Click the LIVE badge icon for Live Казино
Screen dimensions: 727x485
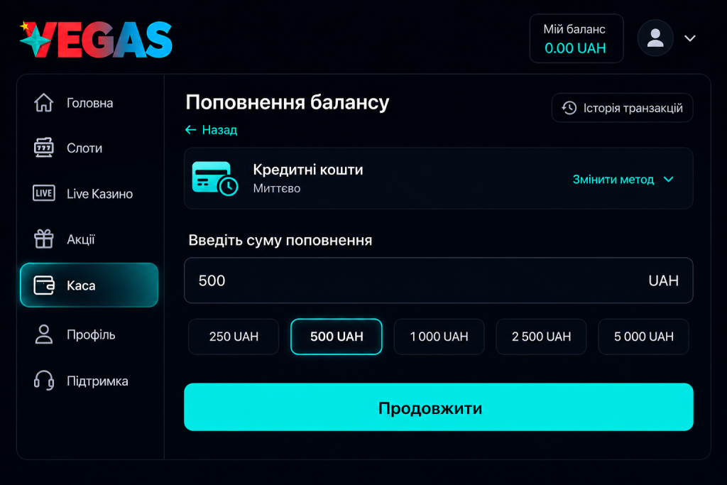pos(43,193)
